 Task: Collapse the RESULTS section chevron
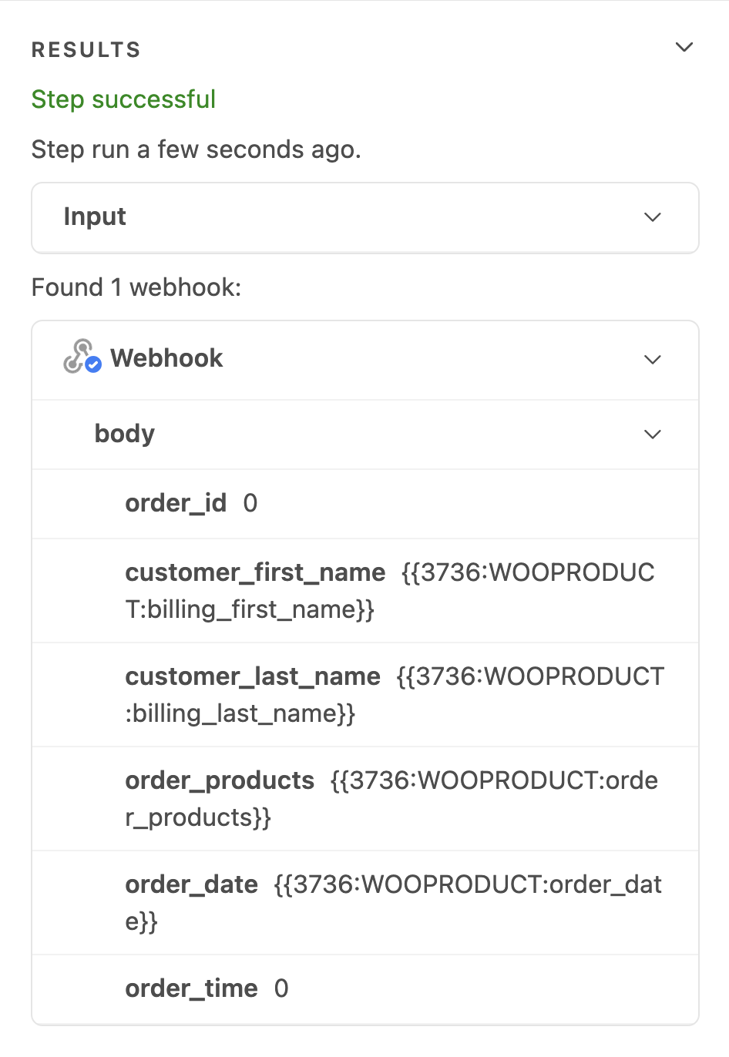coord(684,48)
